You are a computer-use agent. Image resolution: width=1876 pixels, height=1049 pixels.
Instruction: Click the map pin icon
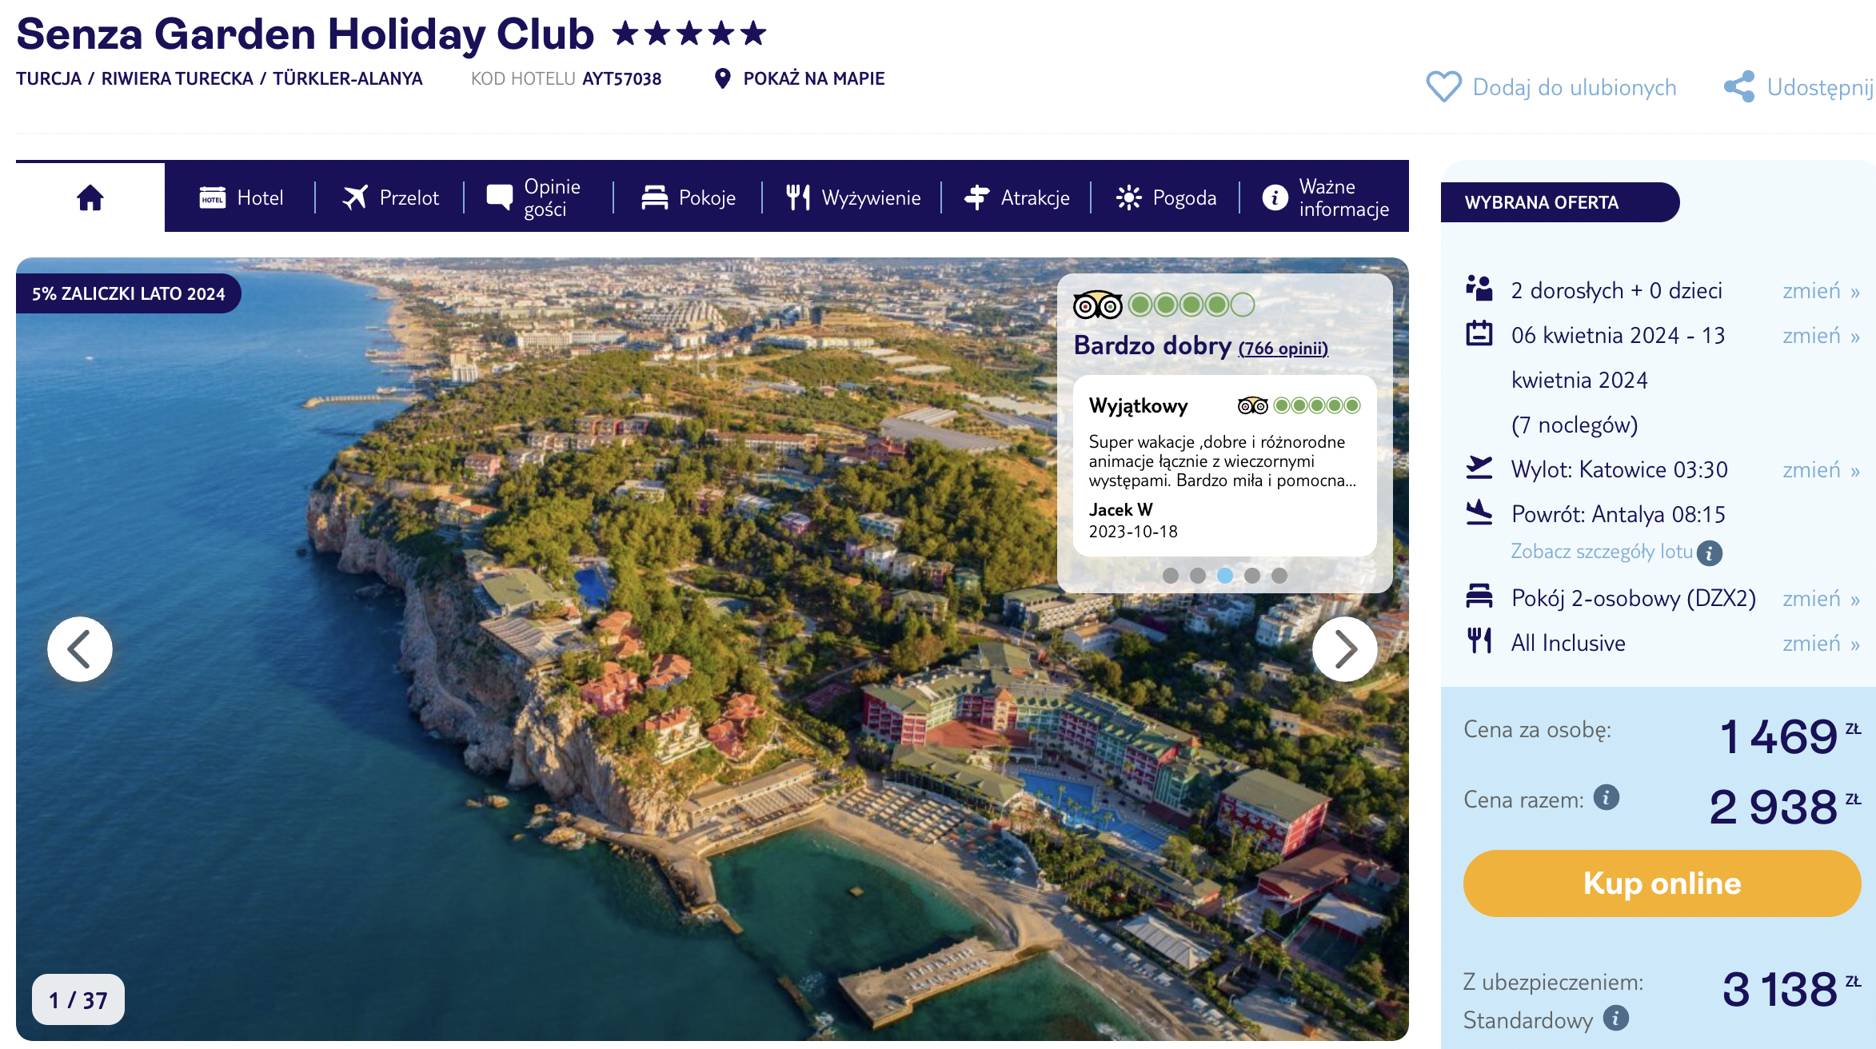[x=722, y=78]
